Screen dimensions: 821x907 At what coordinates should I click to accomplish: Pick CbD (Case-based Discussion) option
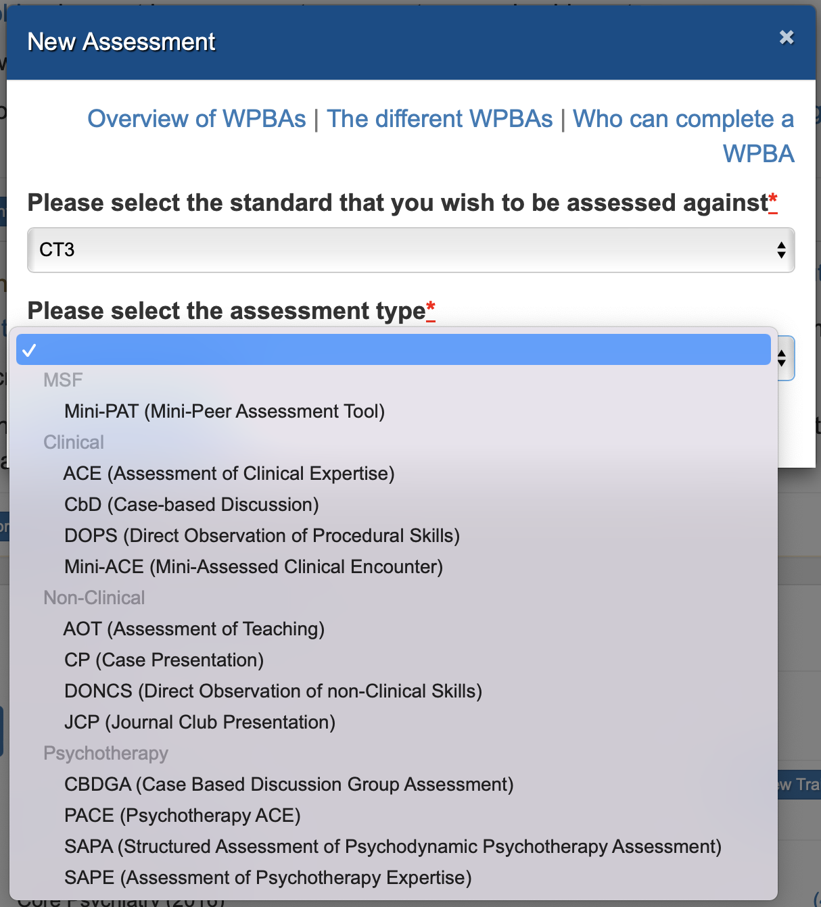[x=191, y=504]
